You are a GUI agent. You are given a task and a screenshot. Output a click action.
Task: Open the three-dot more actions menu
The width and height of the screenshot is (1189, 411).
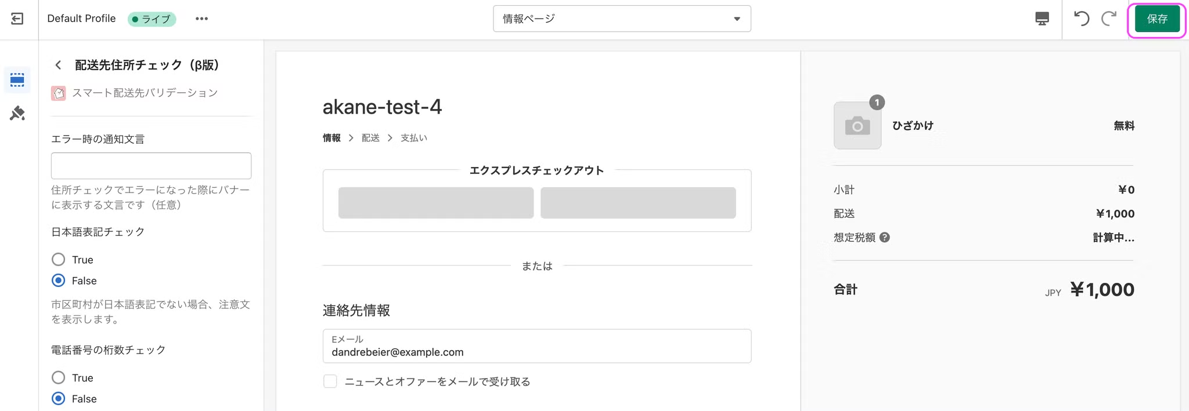(201, 19)
